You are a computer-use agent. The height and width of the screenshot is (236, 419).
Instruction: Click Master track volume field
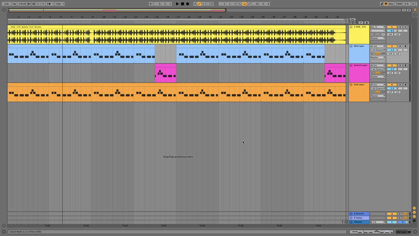click(x=392, y=222)
